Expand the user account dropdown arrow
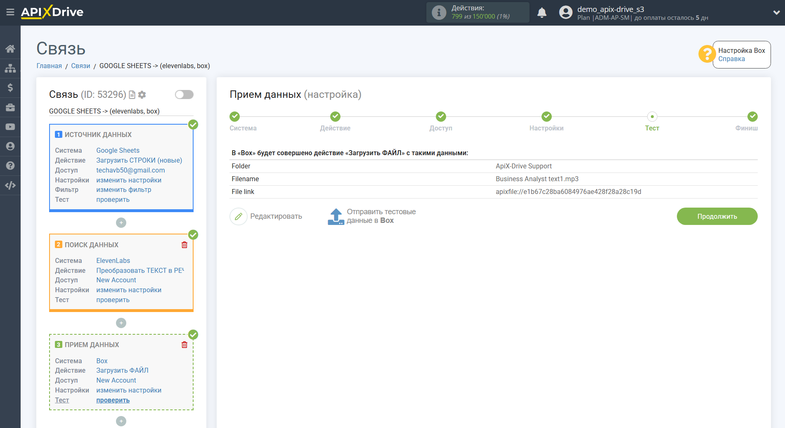Screen dimensions: 785x428 click(776, 13)
